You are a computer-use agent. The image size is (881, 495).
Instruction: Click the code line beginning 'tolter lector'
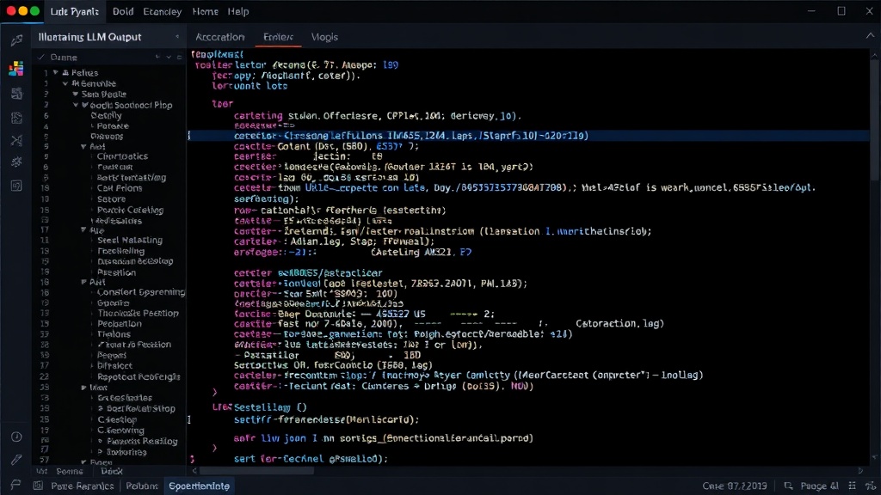pos(297,65)
